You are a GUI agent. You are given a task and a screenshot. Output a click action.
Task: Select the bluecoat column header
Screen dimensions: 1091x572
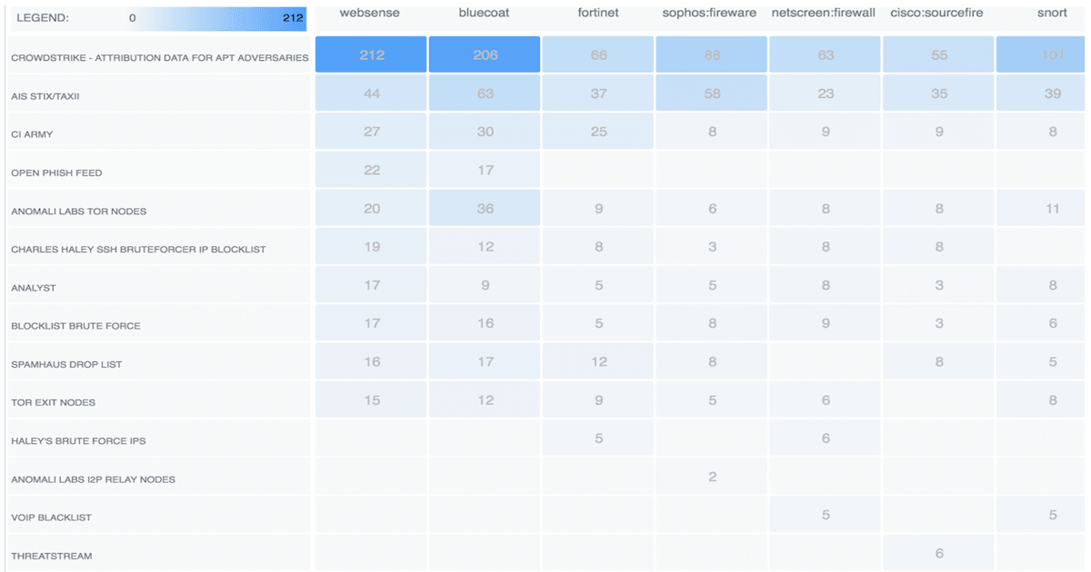click(485, 13)
